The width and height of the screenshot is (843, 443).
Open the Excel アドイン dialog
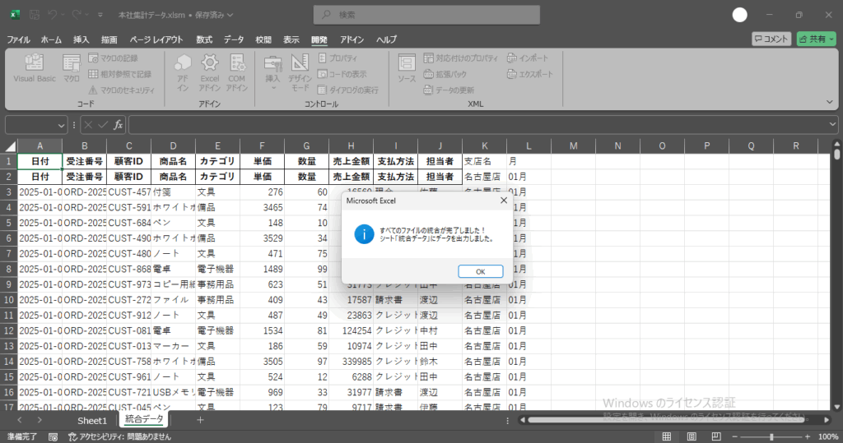click(x=210, y=71)
